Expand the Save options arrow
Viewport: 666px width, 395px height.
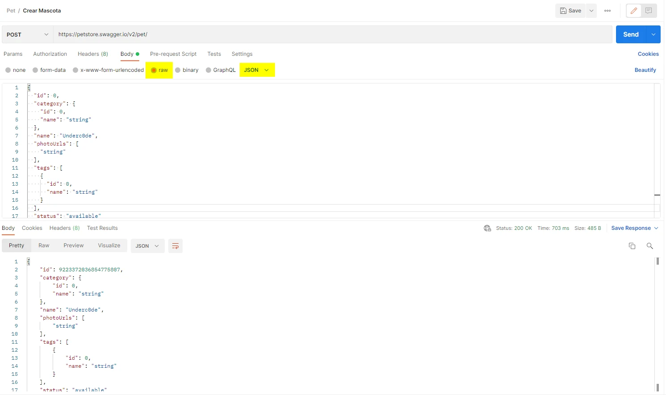pos(591,11)
